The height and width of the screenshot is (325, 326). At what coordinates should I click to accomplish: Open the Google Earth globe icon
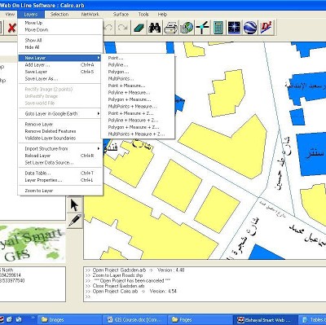click(x=250, y=28)
